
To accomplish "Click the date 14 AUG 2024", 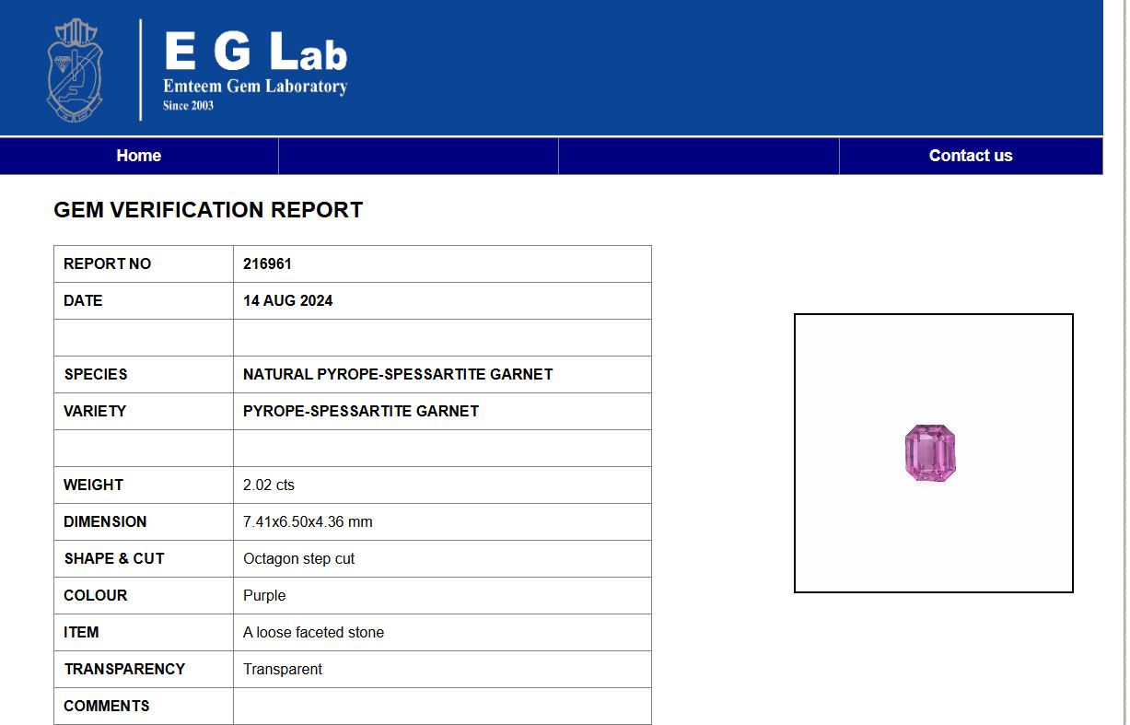I will [x=287, y=301].
